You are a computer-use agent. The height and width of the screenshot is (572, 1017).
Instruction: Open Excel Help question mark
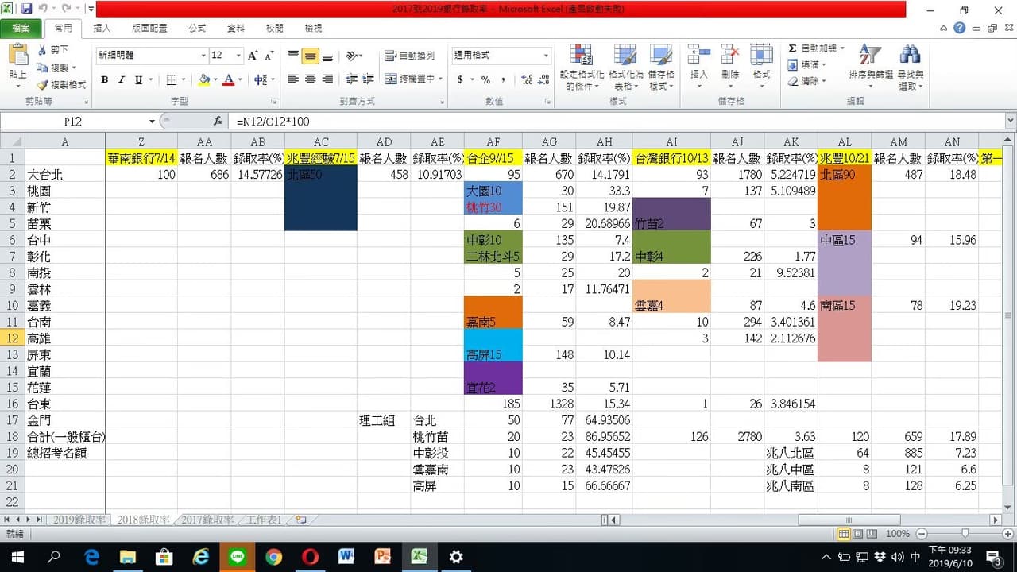pos(960,28)
